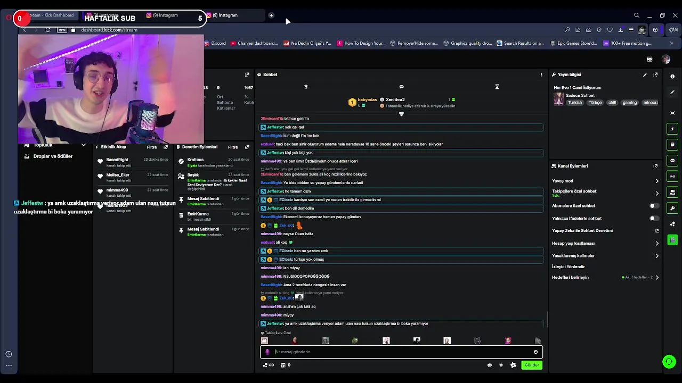682x383 pixels.
Task: Click the hourglass icon in the chat panel
Action: tap(497, 87)
